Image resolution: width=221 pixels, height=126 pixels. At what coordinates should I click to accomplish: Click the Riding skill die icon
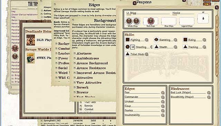185,40
